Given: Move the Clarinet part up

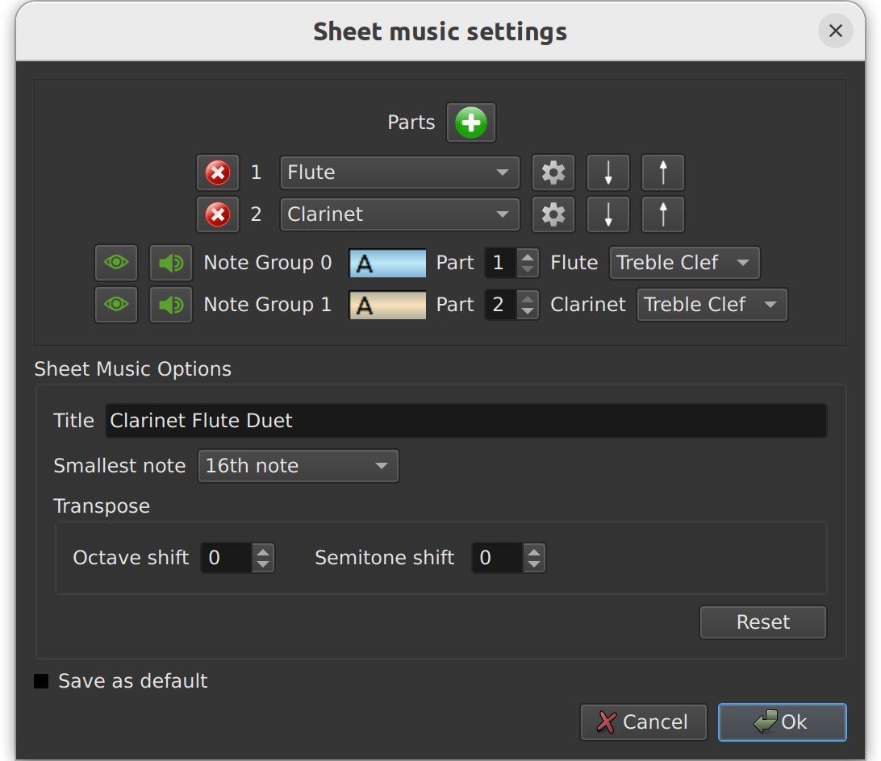Looking at the screenshot, I should [x=662, y=214].
